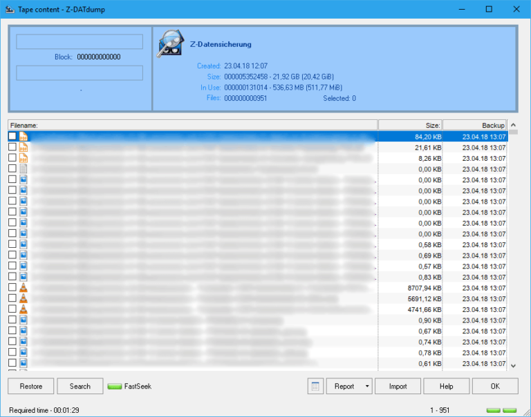Click the green FastSeek indicator
This screenshot has height=417, width=531.
click(115, 387)
